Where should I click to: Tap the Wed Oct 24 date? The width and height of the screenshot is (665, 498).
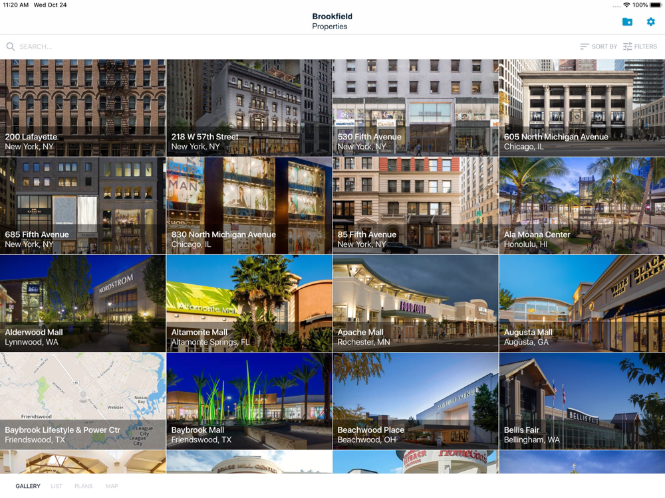50,5
